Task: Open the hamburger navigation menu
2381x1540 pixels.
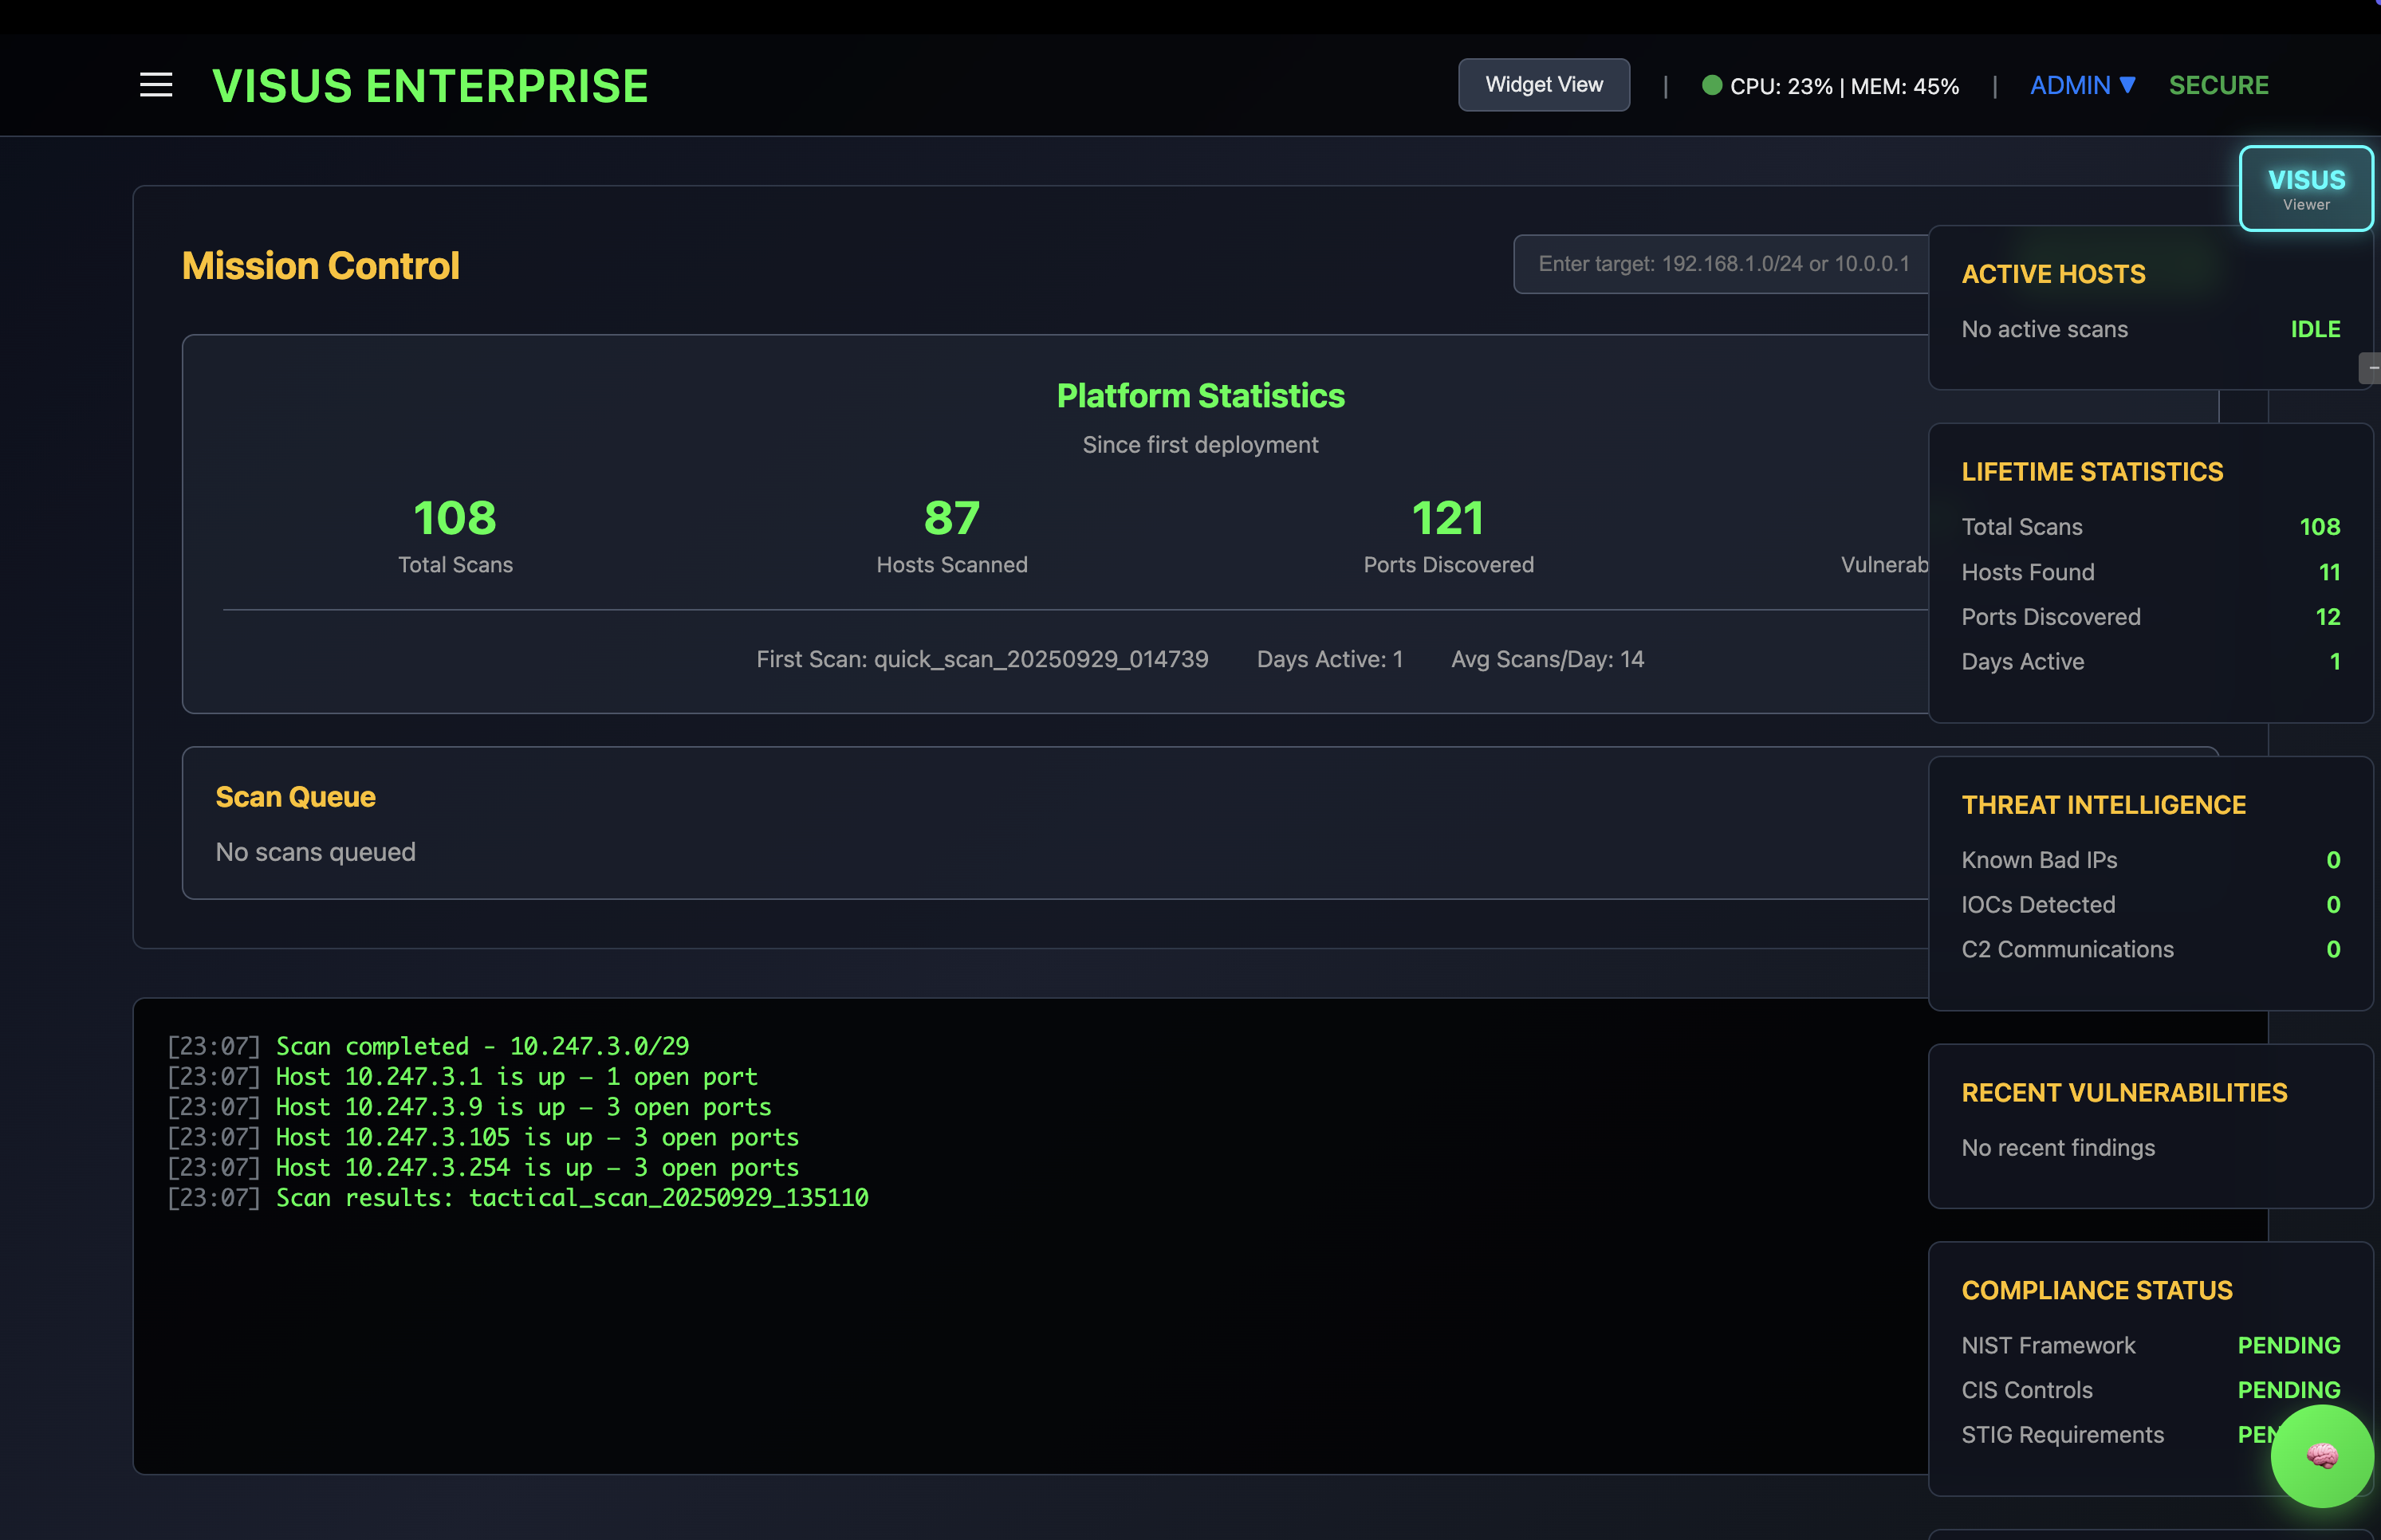Action: click(156, 85)
